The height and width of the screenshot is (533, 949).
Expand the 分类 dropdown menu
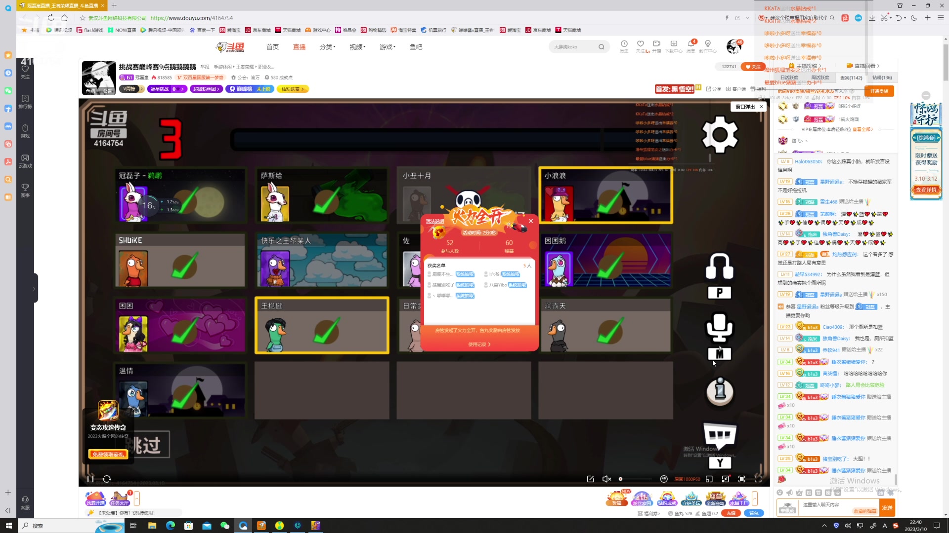point(327,47)
